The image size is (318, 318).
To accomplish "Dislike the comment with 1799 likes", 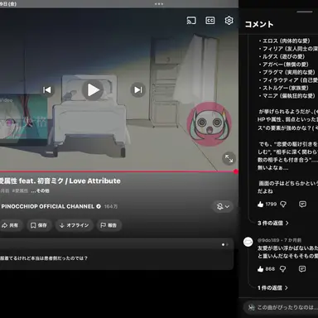I will (283, 205).
